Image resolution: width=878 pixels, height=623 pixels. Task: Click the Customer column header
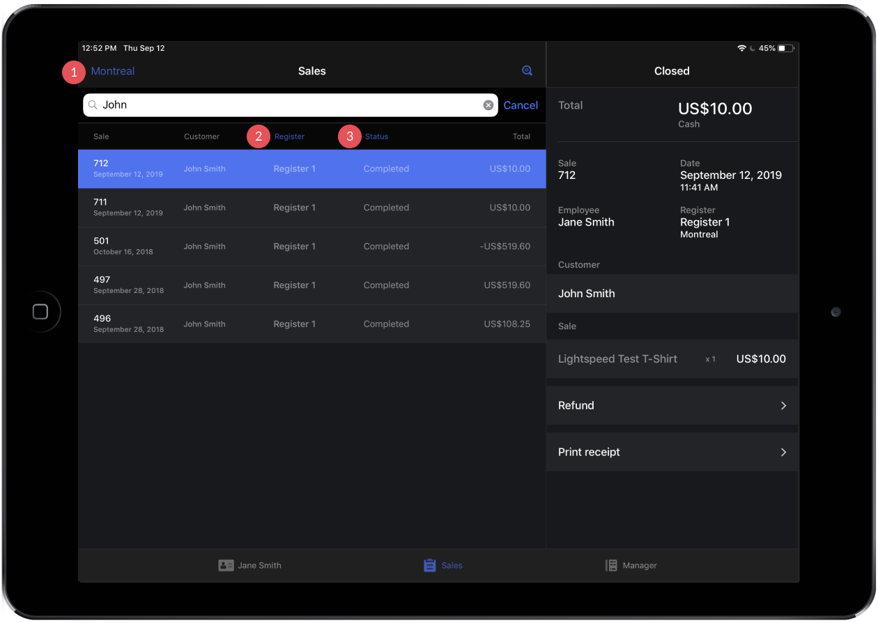click(202, 136)
